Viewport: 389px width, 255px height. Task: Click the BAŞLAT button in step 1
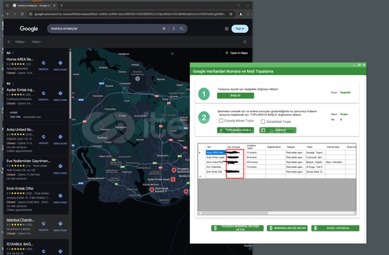(236, 96)
